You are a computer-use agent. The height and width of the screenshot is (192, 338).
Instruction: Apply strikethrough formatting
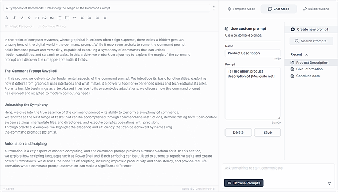(29, 18)
